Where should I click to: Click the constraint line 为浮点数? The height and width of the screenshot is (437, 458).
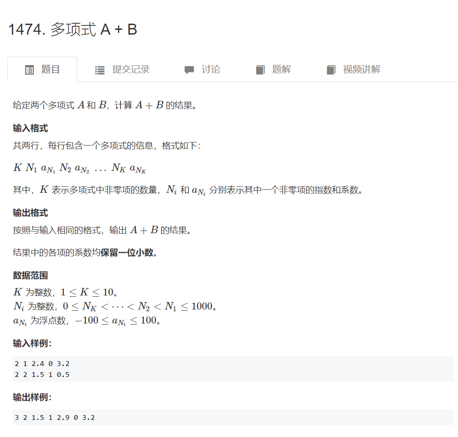tap(87, 321)
